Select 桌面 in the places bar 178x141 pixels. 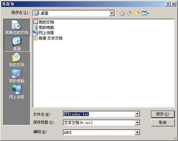(17, 43)
